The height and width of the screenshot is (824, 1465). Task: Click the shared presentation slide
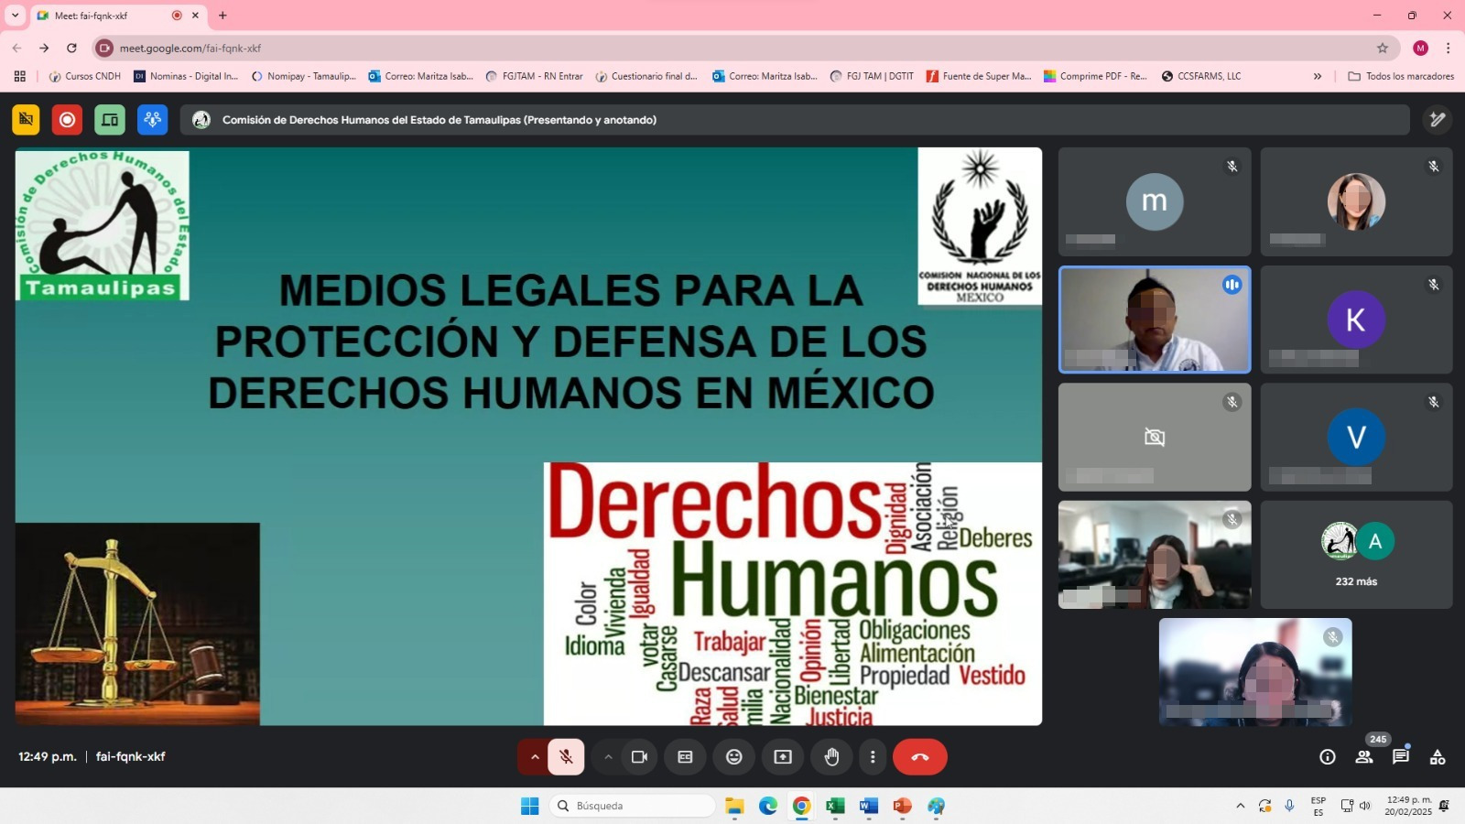528,437
